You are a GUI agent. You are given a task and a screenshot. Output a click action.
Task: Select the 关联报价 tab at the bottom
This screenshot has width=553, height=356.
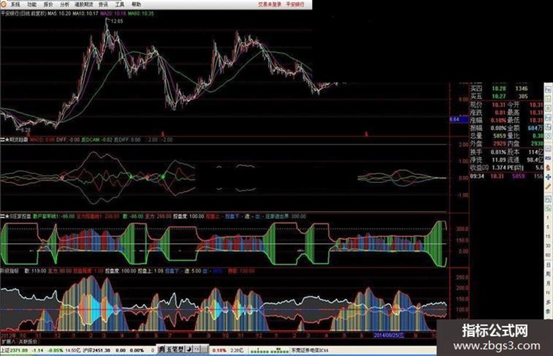point(28,341)
